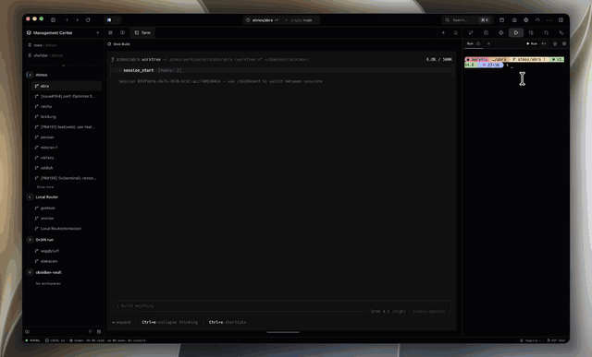Click the headphone-shaped icon in title bar
This screenshot has height=357, width=592.
click(537, 20)
